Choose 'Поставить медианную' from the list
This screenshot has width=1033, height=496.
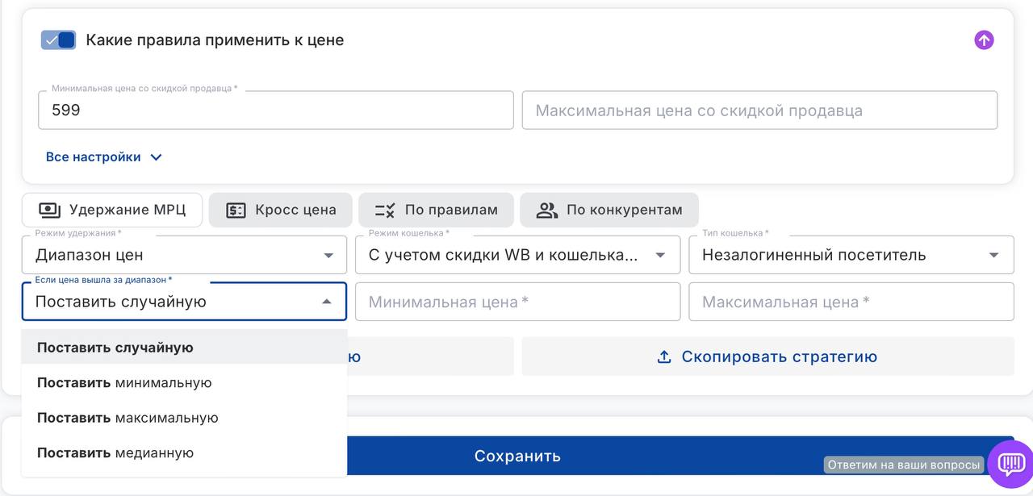pos(115,452)
